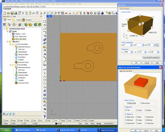Enable the Quad osnap checkbox

click(x=60, y=121)
